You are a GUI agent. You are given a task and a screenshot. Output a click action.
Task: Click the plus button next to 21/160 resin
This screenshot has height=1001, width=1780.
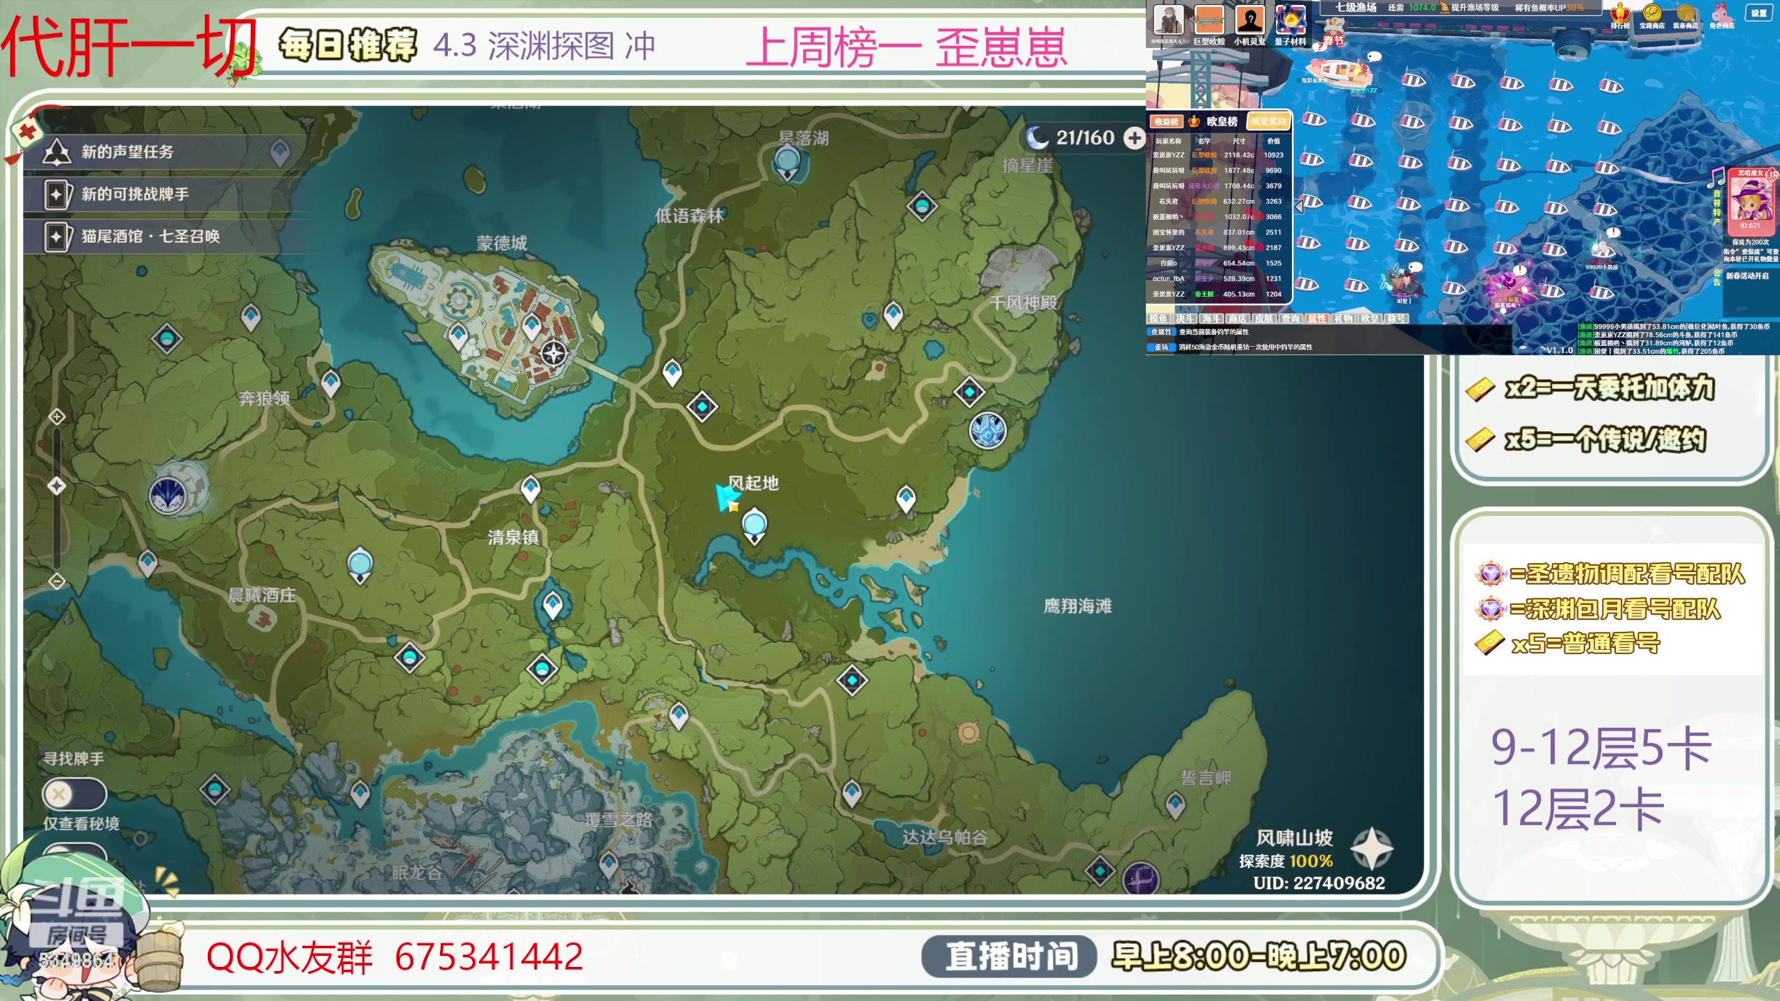point(1135,138)
